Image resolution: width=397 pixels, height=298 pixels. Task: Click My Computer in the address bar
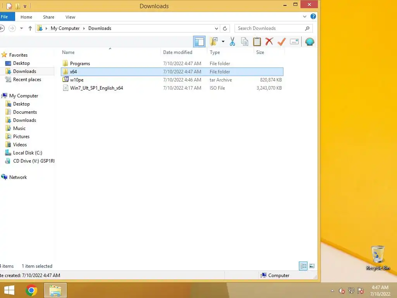[x=65, y=28]
